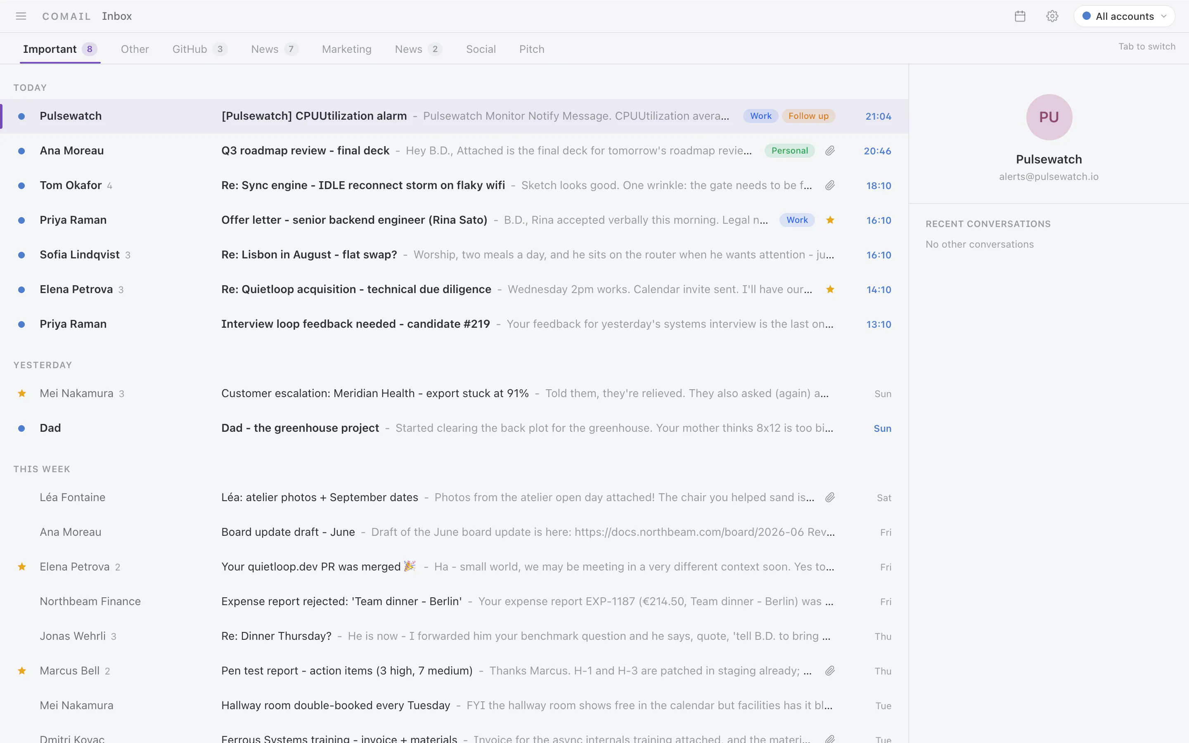The image size is (1189, 743).
Task: Click the Work label on Pulsewatch email
Action: [760, 116]
